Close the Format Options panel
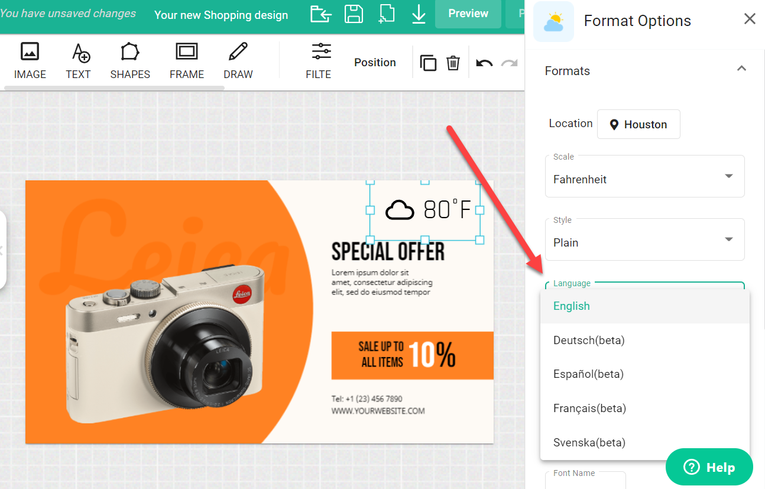The height and width of the screenshot is (489, 765). coord(750,19)
